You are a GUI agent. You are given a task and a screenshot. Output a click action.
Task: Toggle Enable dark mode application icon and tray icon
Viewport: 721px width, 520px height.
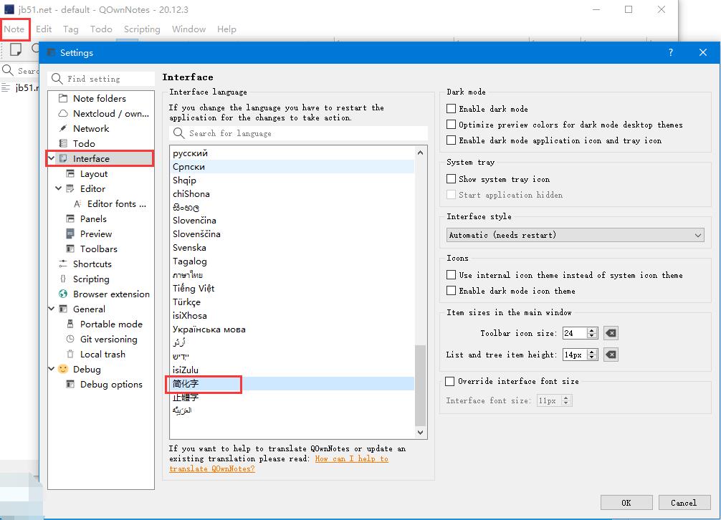pyautogui.click(x=451, y=140)
